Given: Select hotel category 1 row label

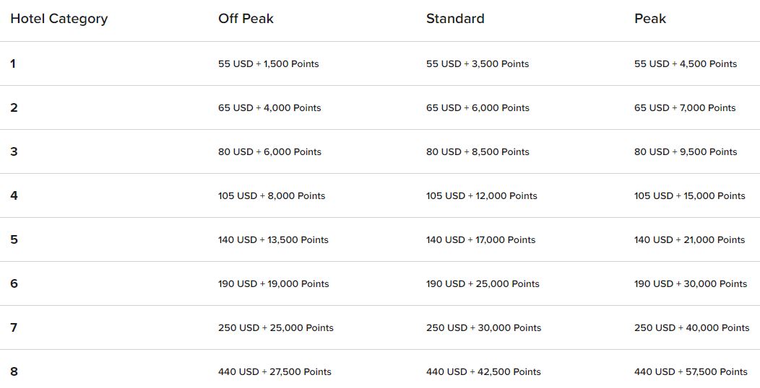Looking at the screenshot, I should point(13,63).
